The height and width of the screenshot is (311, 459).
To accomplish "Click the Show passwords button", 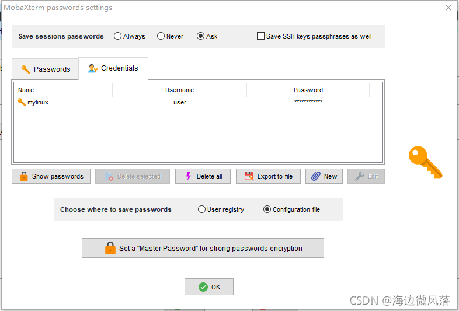I will click(51, 176).
